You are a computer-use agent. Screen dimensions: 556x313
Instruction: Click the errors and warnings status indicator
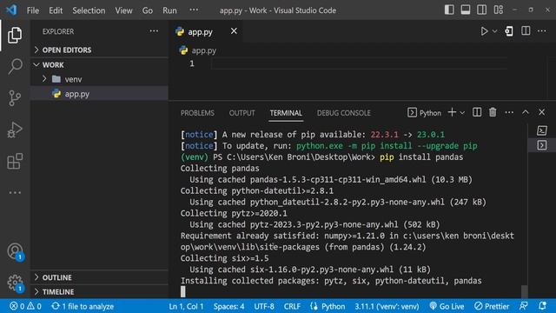[25, 306]
